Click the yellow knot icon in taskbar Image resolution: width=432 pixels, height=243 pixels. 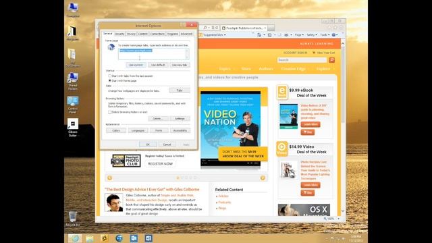coord(105,238)
